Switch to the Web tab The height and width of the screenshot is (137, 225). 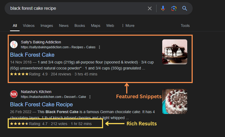click(x=110, y=26)
